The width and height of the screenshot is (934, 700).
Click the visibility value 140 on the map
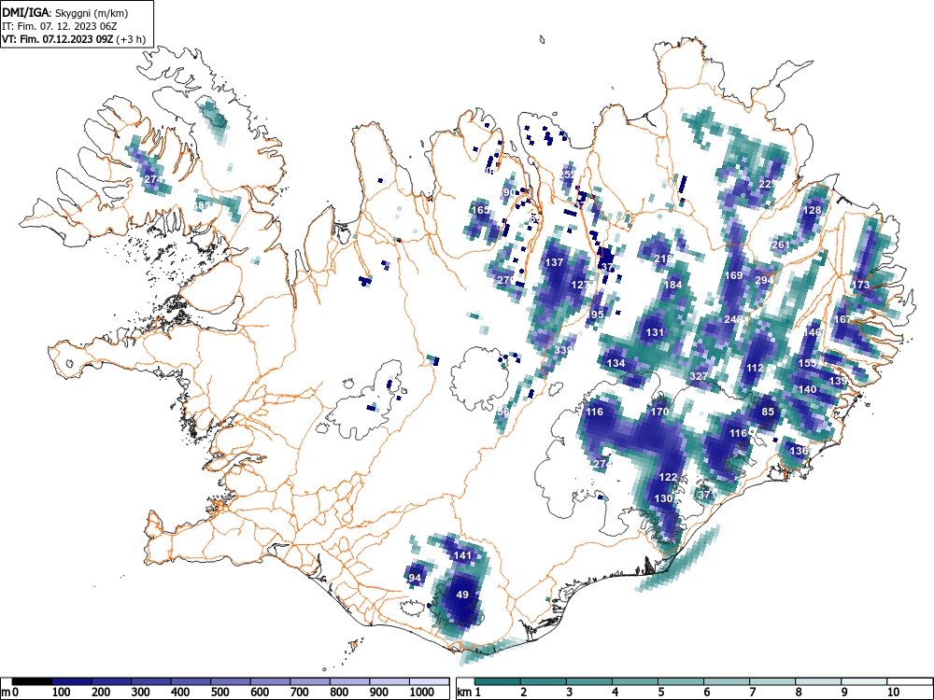(x=807, y=389)
